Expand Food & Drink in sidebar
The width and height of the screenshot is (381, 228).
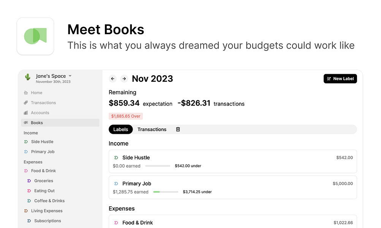[x=43, y=171]
